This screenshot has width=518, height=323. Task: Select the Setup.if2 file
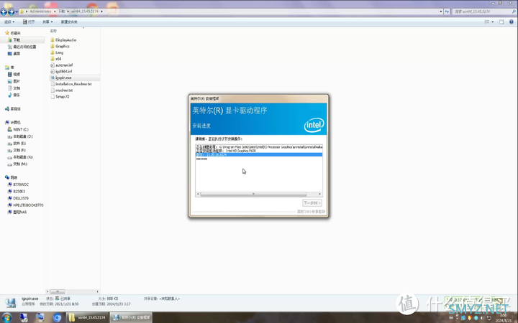60,97
